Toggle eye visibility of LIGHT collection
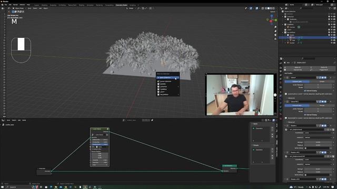 pos(332,30)
